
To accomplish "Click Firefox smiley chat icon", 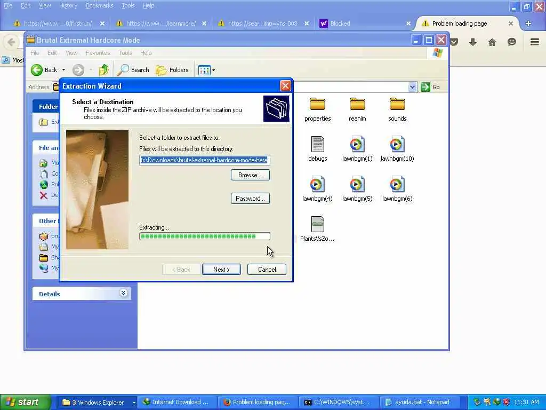I will click(511, 42).
